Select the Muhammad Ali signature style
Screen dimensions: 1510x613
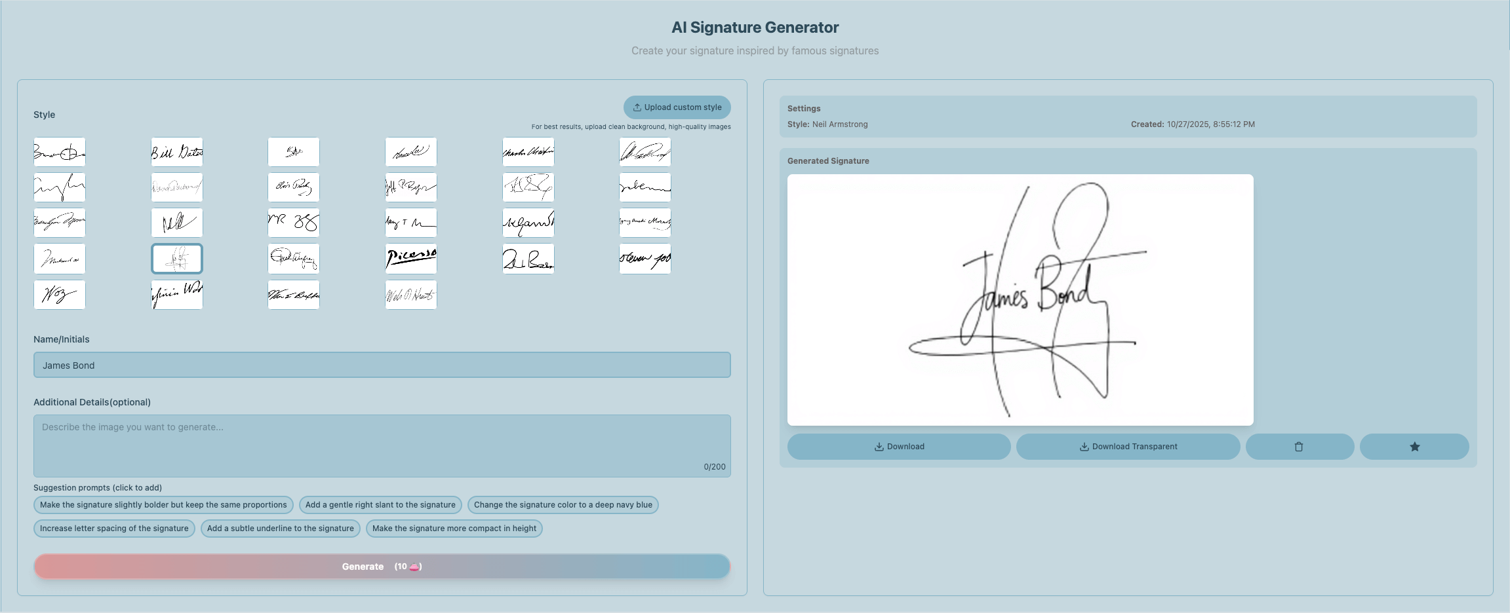(x=59, y=258)
